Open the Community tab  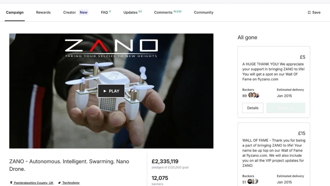click(x=204, y=12)
